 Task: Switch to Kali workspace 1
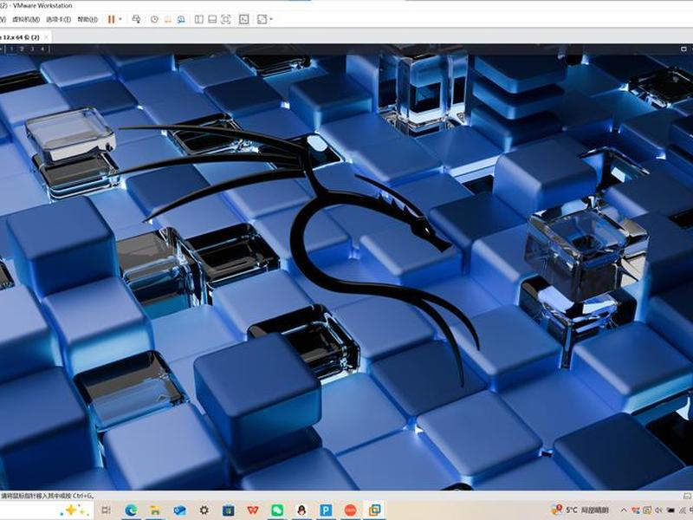11,49
